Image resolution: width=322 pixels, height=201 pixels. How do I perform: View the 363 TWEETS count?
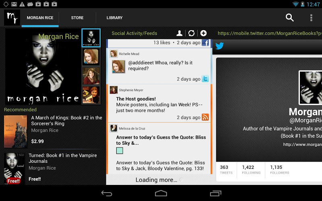click(x=226, y=170)
